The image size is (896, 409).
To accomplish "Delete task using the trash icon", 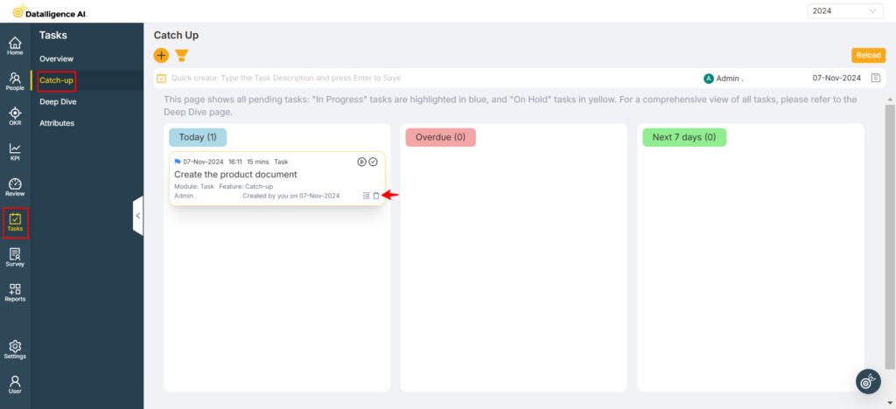I will [376, 196].
